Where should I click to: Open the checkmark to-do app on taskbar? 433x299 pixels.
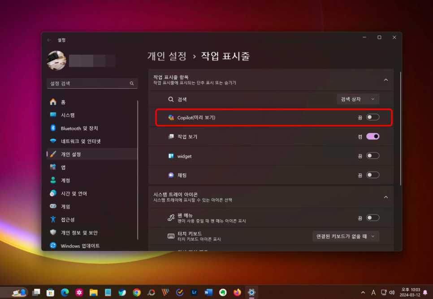(x=180, y=292)
